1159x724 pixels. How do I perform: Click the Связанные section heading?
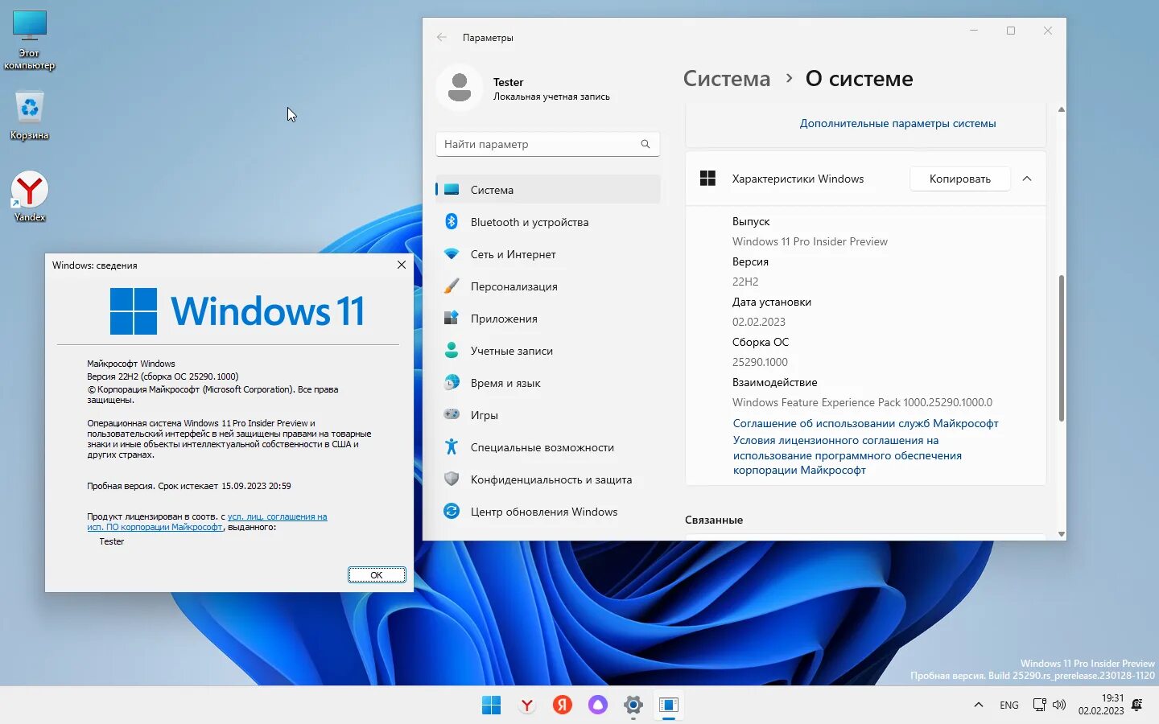coord(714,520)
